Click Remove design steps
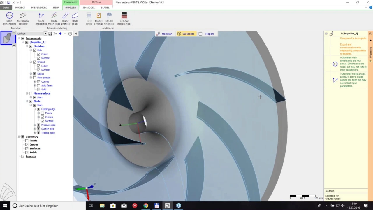 coord(124,19)
